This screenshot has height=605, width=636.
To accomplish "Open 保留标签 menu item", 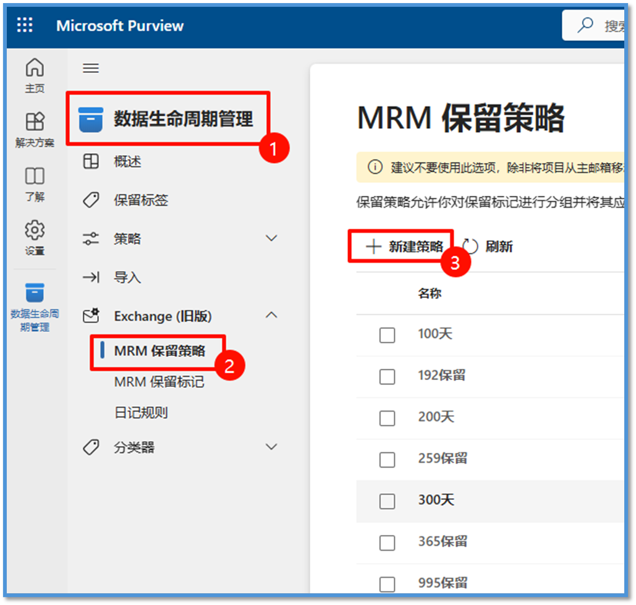I will (x=141, y=200).
